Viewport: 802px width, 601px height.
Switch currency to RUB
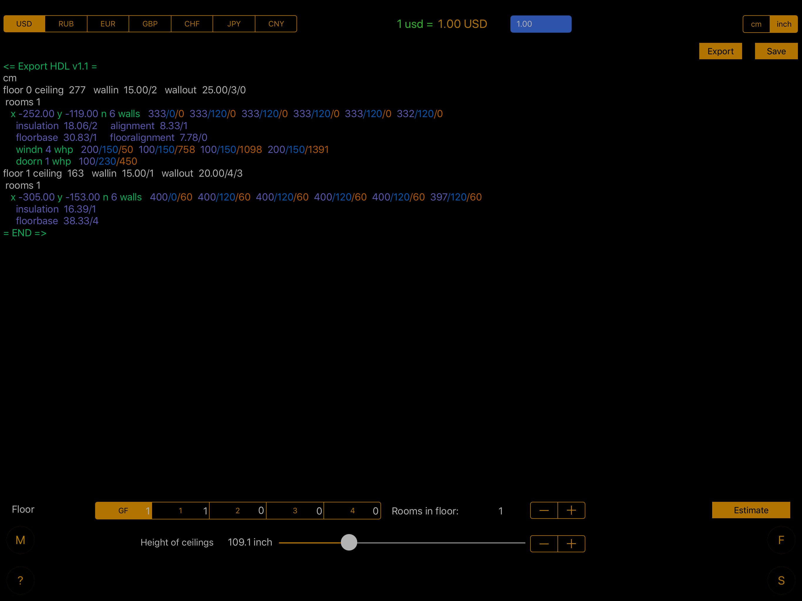(x=66, y=24)
